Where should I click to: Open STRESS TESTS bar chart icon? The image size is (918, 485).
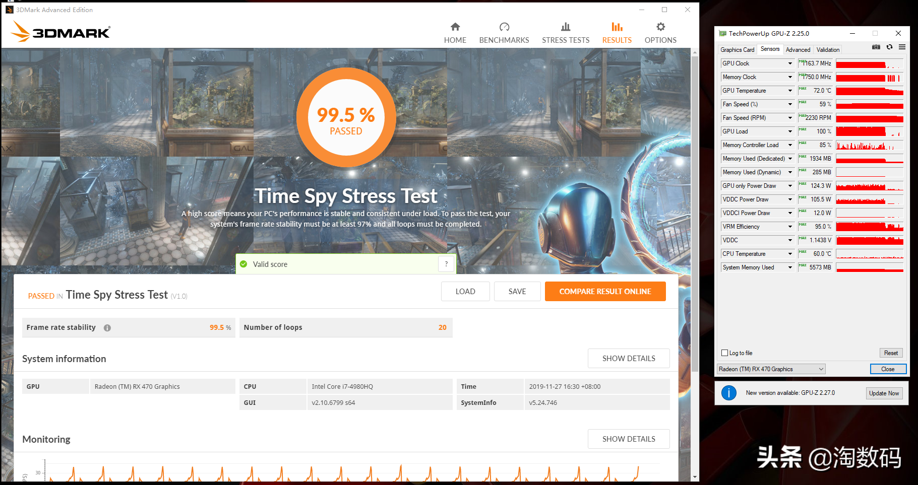click(x=566, y=27)
